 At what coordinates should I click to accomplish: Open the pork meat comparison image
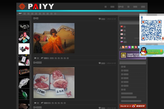[x=54, y=83]
